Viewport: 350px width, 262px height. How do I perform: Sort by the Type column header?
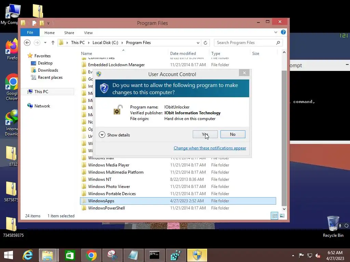click(216, 54)
